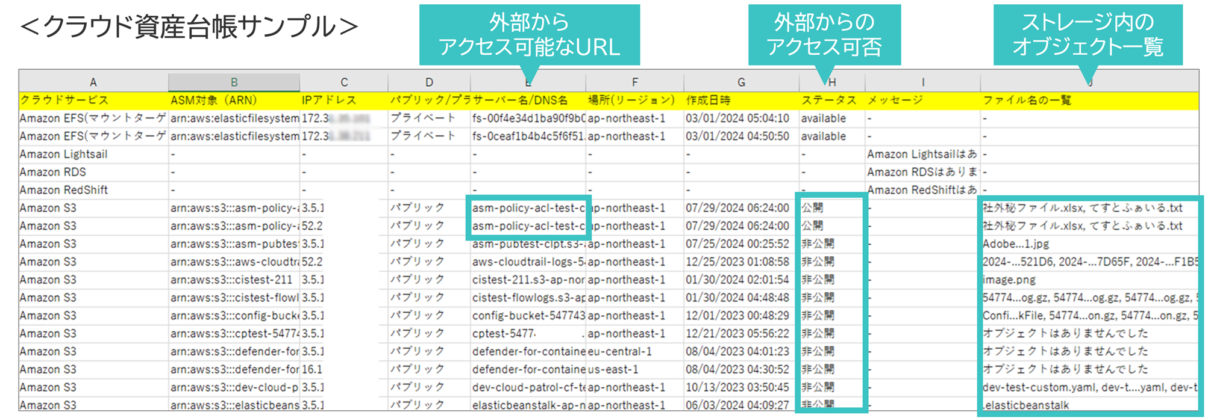Select cell config-bucket-547743

[x=528, y=316]
